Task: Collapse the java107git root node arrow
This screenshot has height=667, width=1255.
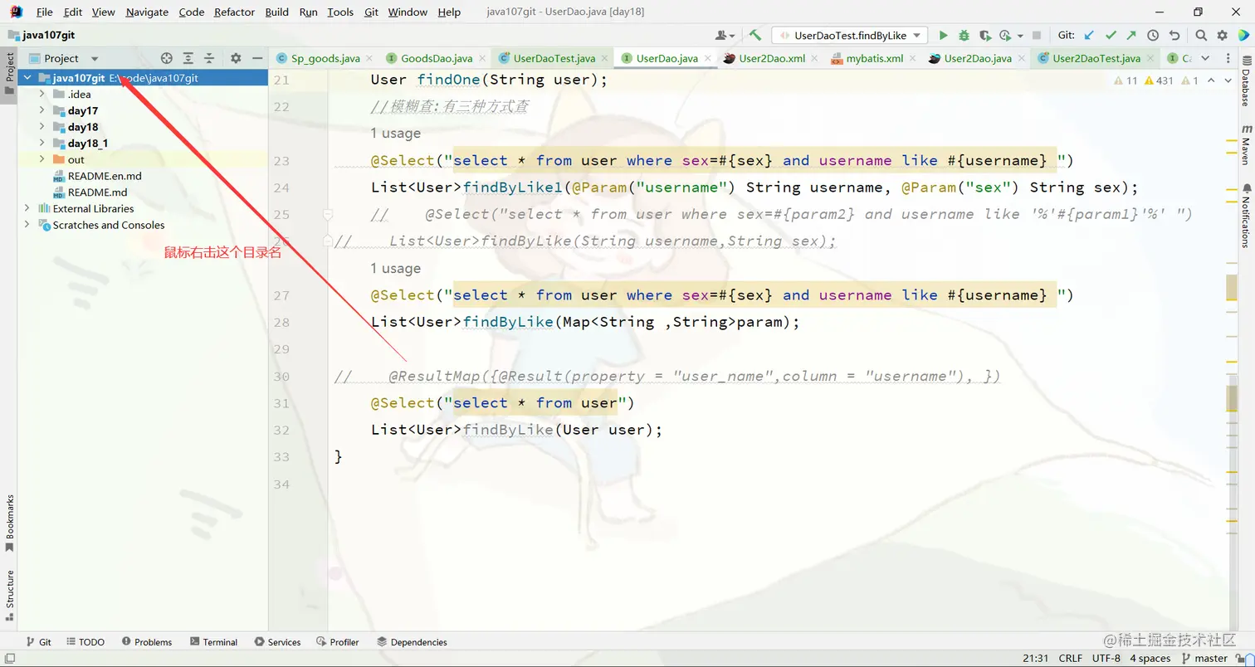Action: pyautogui.click(x=28, y=77)
